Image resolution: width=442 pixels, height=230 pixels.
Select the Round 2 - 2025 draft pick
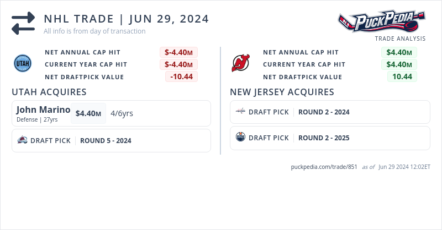324,138
